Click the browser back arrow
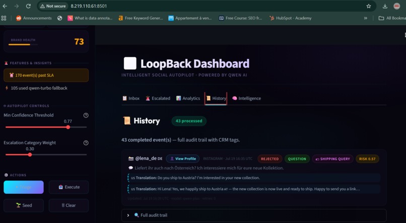The width and height of the screenshot is (406, 223). coord(5,6)
